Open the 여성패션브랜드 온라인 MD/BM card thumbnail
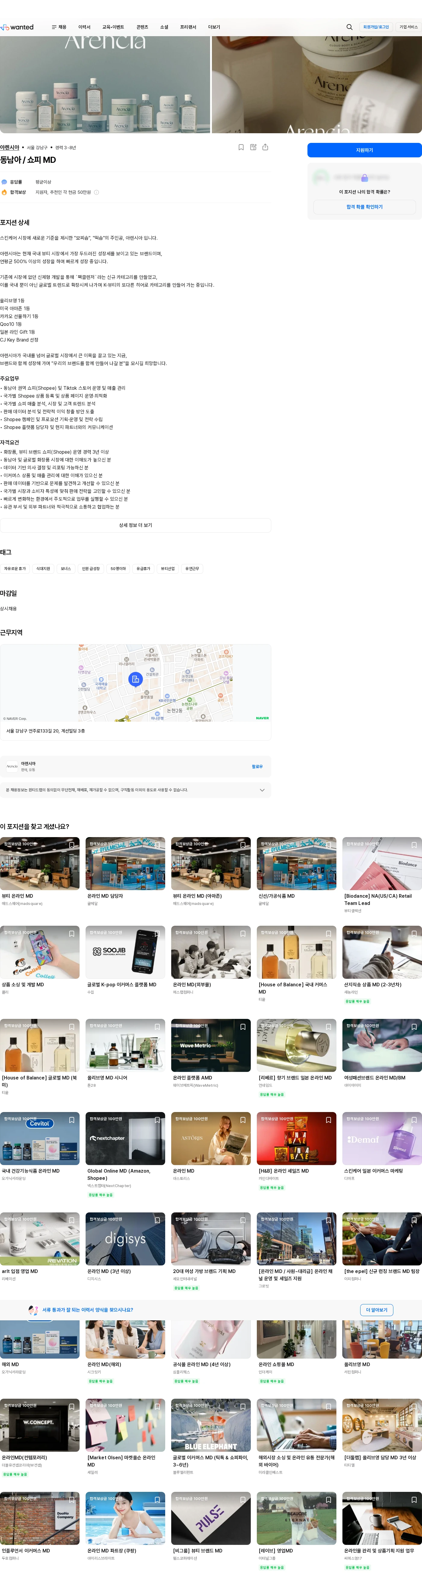Viewport: 422px width, 1585px height. (x=382, y=1045)
